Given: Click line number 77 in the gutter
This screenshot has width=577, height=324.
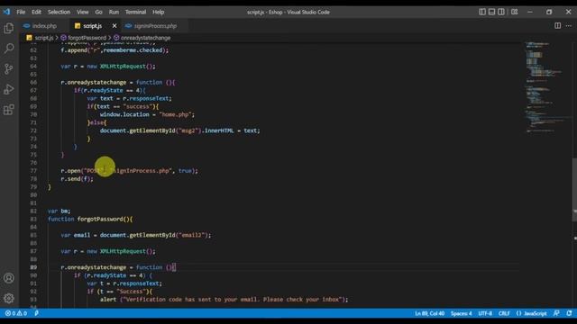Looking at the screenshot, I should point(33,171).
